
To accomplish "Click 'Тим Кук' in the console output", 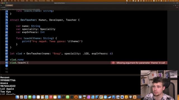I will [6, 92].
